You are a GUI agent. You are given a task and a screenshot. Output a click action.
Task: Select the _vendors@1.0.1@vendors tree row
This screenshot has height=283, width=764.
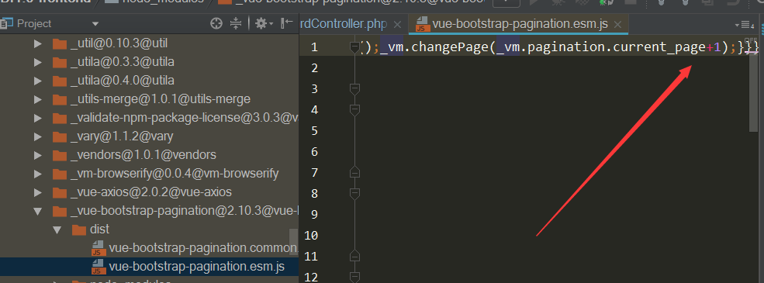149,155
